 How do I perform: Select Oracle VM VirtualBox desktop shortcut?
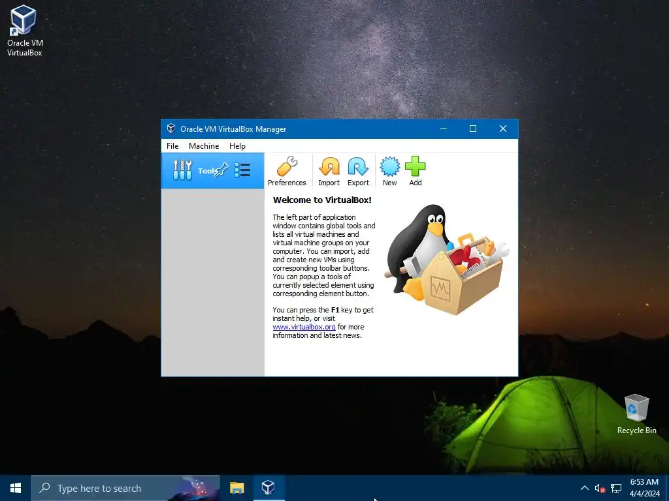point(25,31)
